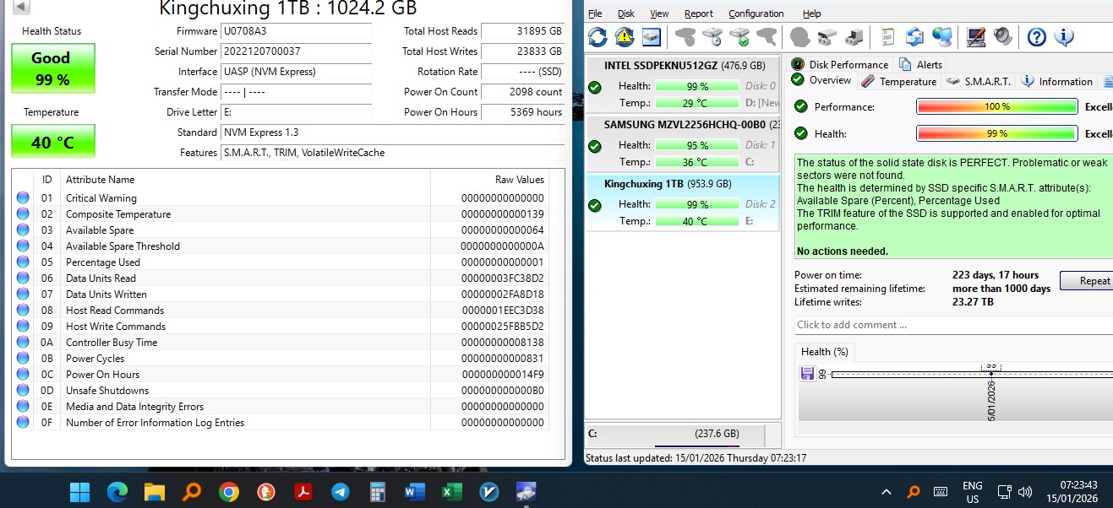Viewport: 1113px width, 508px height.
Task: Click the hard disk drive toolbar icon
Action: point(651,37)
